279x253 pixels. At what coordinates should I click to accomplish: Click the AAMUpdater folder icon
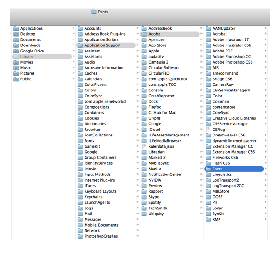coord(208,28)
